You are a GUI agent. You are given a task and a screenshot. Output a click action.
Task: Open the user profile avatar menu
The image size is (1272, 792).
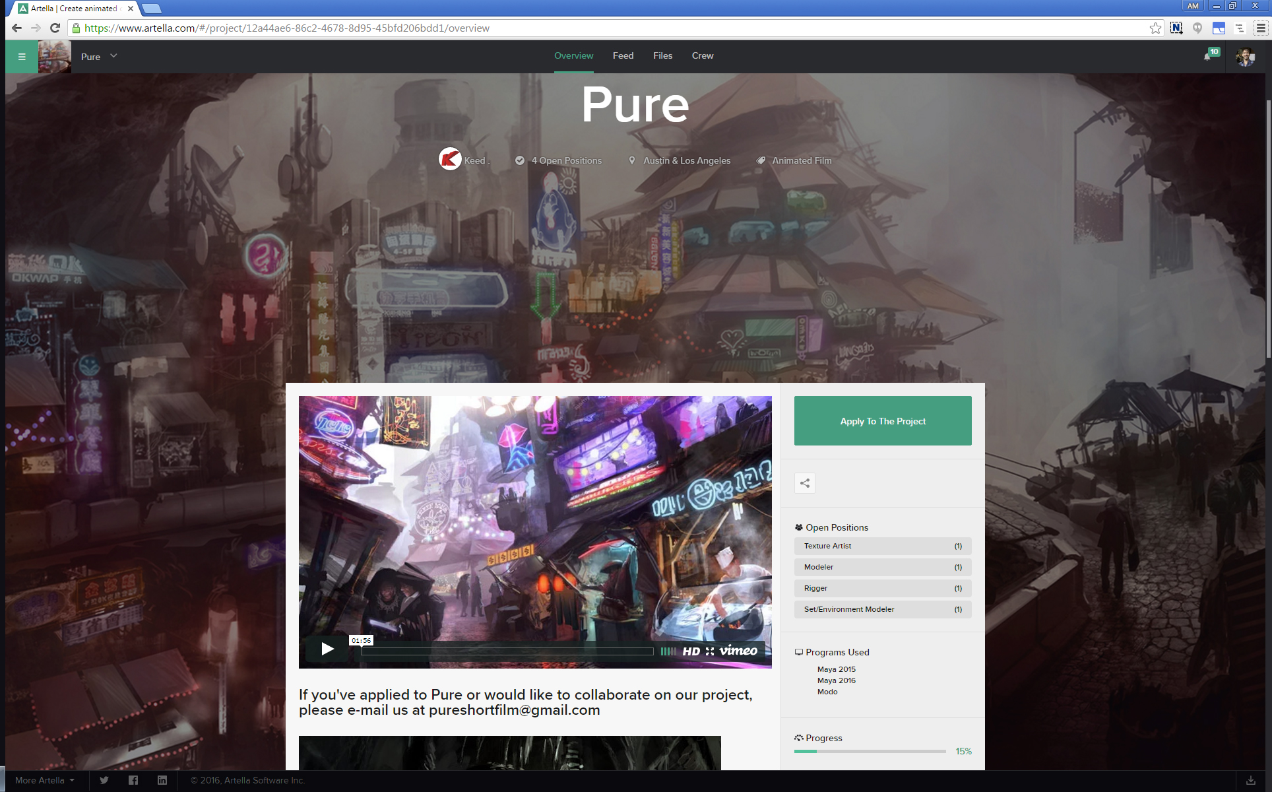1245,57
